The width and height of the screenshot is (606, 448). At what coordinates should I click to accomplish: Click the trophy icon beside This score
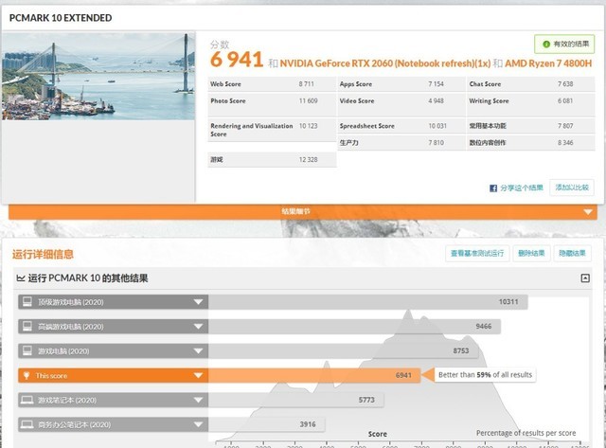tap(27, 375)
